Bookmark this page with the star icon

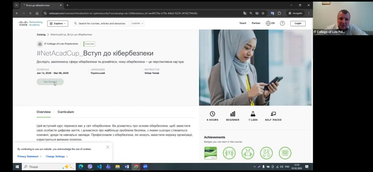click(x=263, y=13)
